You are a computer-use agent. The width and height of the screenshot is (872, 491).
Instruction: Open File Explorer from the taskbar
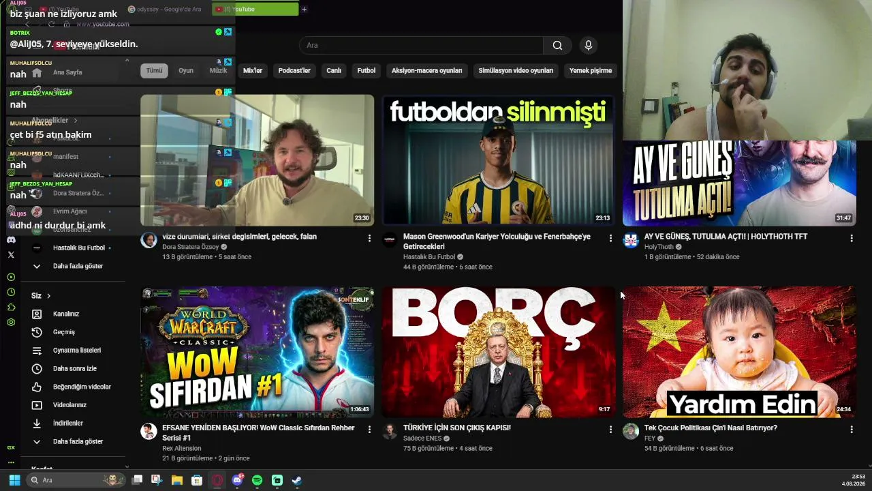click(x=177, y=480)
